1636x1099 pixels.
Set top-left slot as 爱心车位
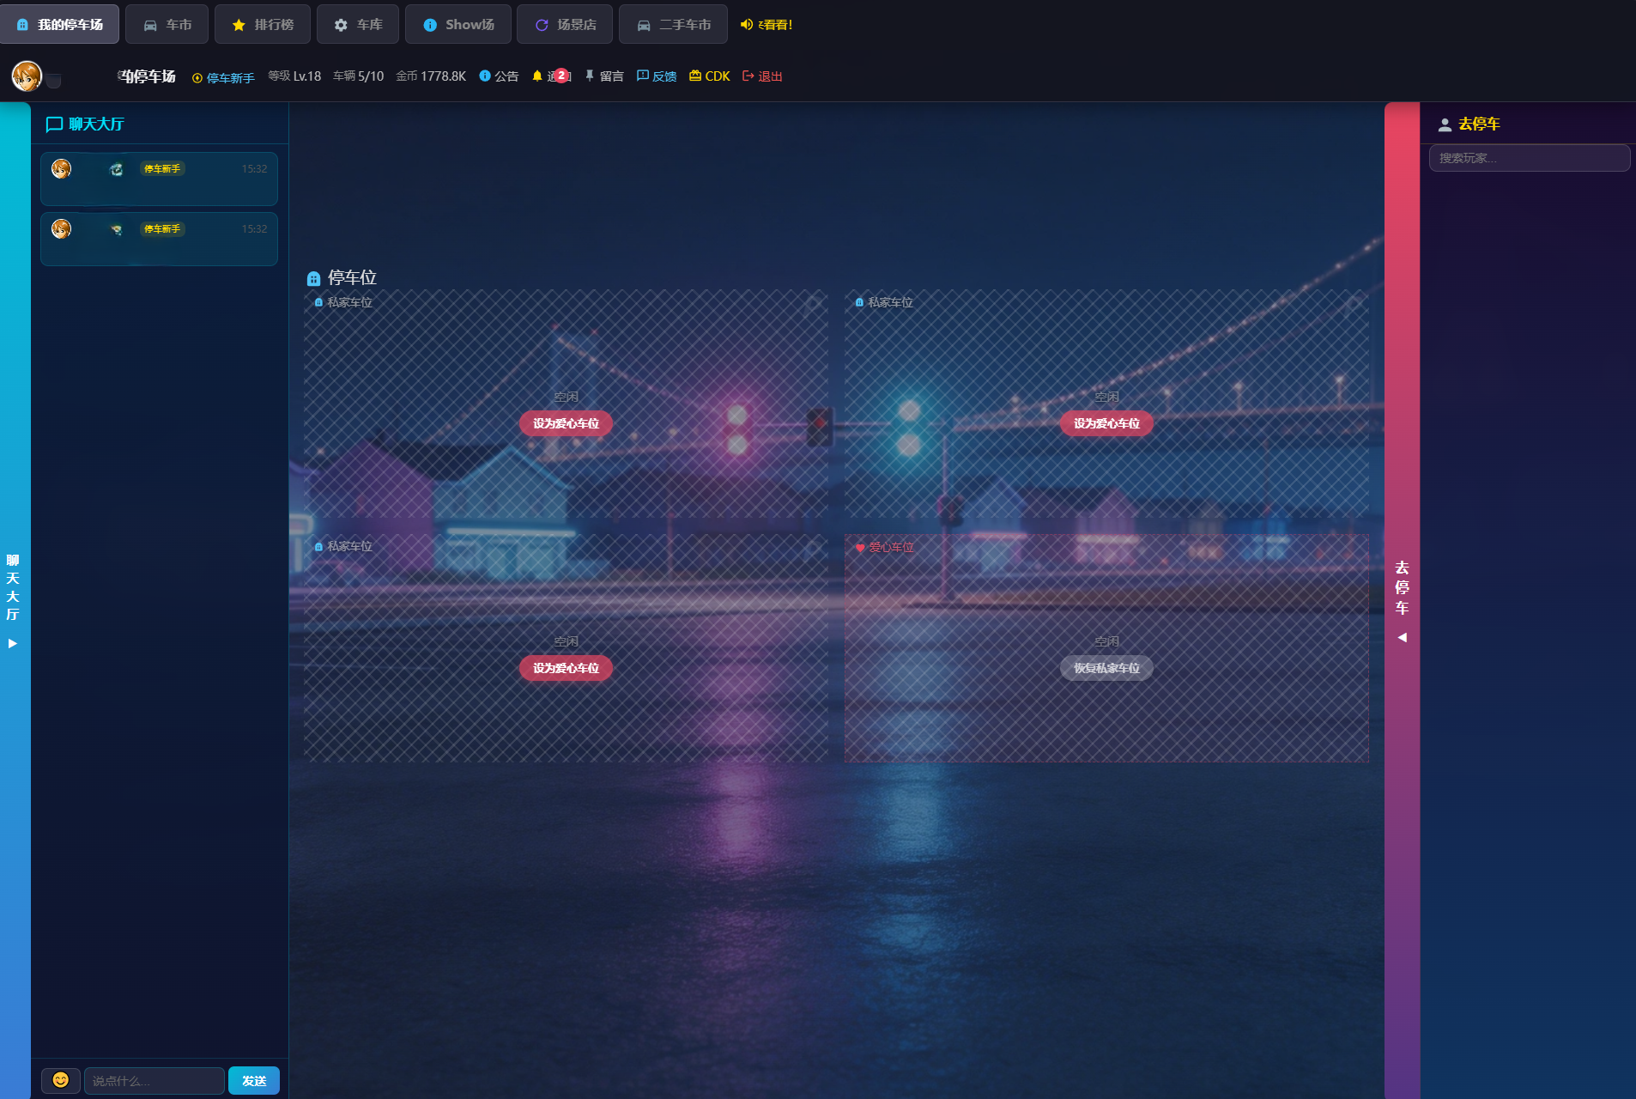tap(566, 423)
